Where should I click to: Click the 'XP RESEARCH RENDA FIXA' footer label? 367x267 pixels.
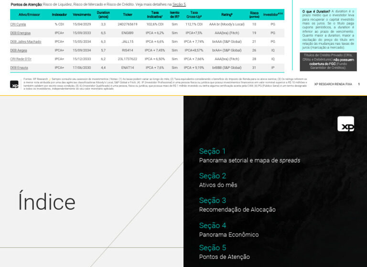point(333,84)
